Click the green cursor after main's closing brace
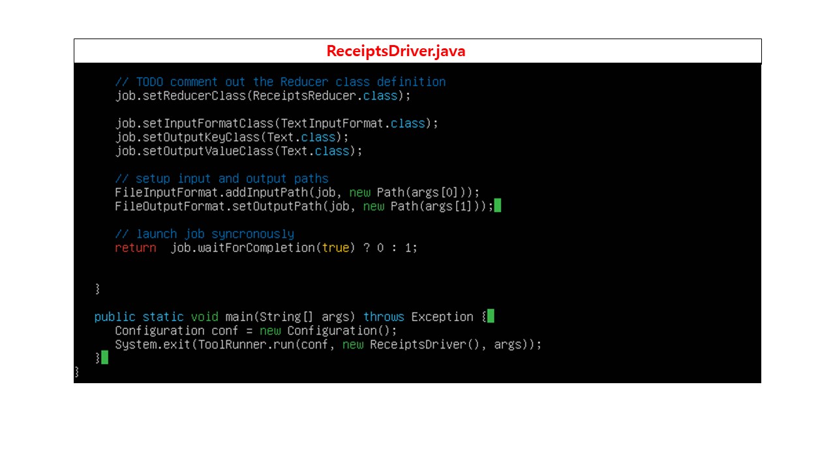Viewport: 835px width, 470px height. pyautogui.click(x=104, y=358)
